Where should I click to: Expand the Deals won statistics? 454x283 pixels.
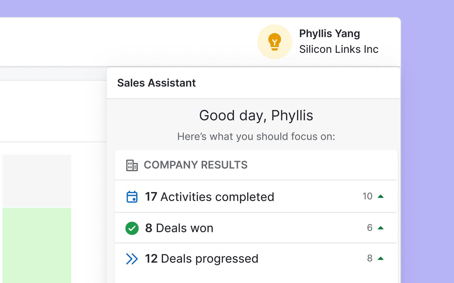(255, 228)
